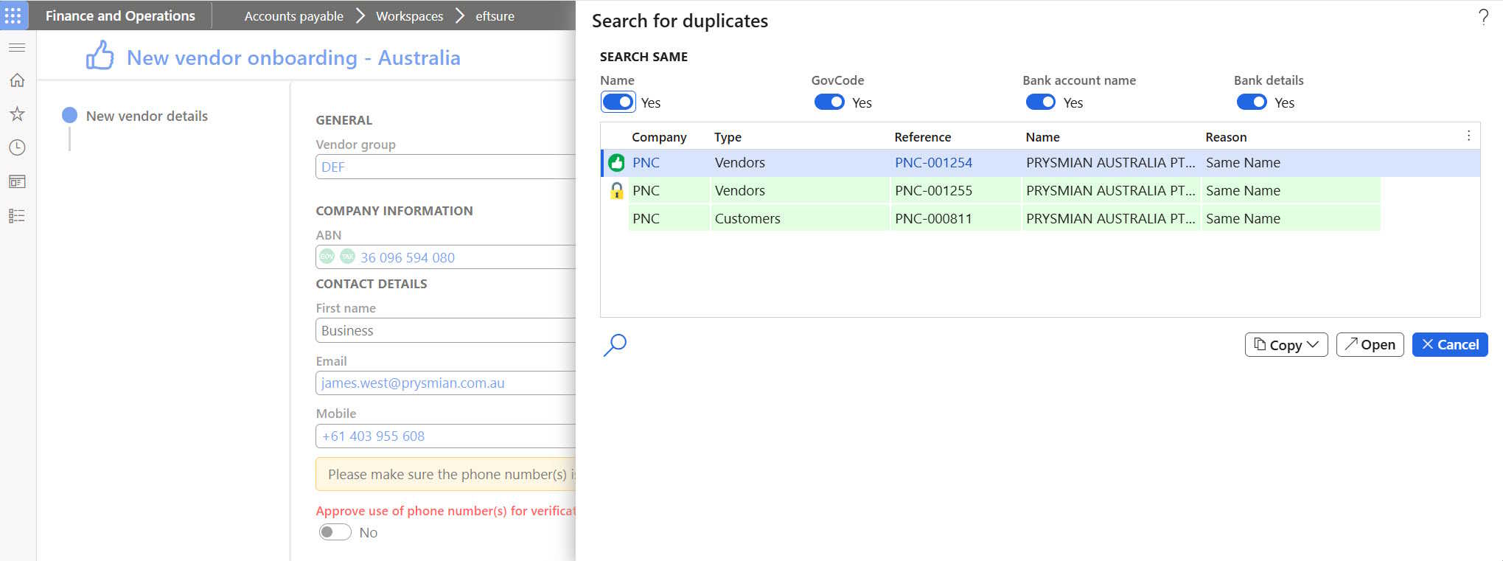Image resolution: width=1503 pixels, height=561 pixels.
Task: Toggle the GovCode search switch
Action: pyautogui.click(x=829, y=102)
